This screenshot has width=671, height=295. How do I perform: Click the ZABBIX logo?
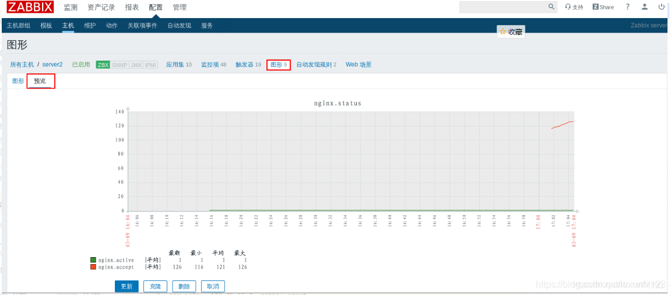[x=30, y=7]
